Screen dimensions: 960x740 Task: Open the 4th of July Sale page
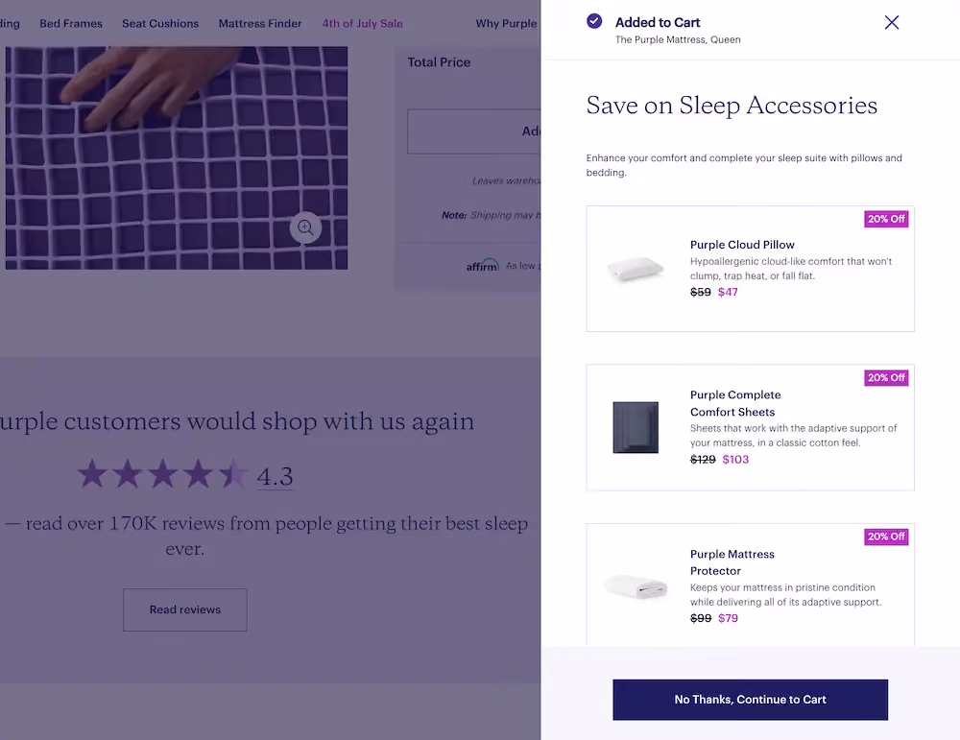[363, 23]
